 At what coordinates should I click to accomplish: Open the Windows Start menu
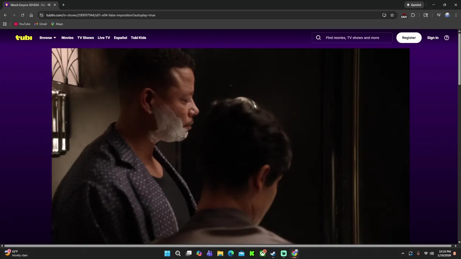coord(167,254)
